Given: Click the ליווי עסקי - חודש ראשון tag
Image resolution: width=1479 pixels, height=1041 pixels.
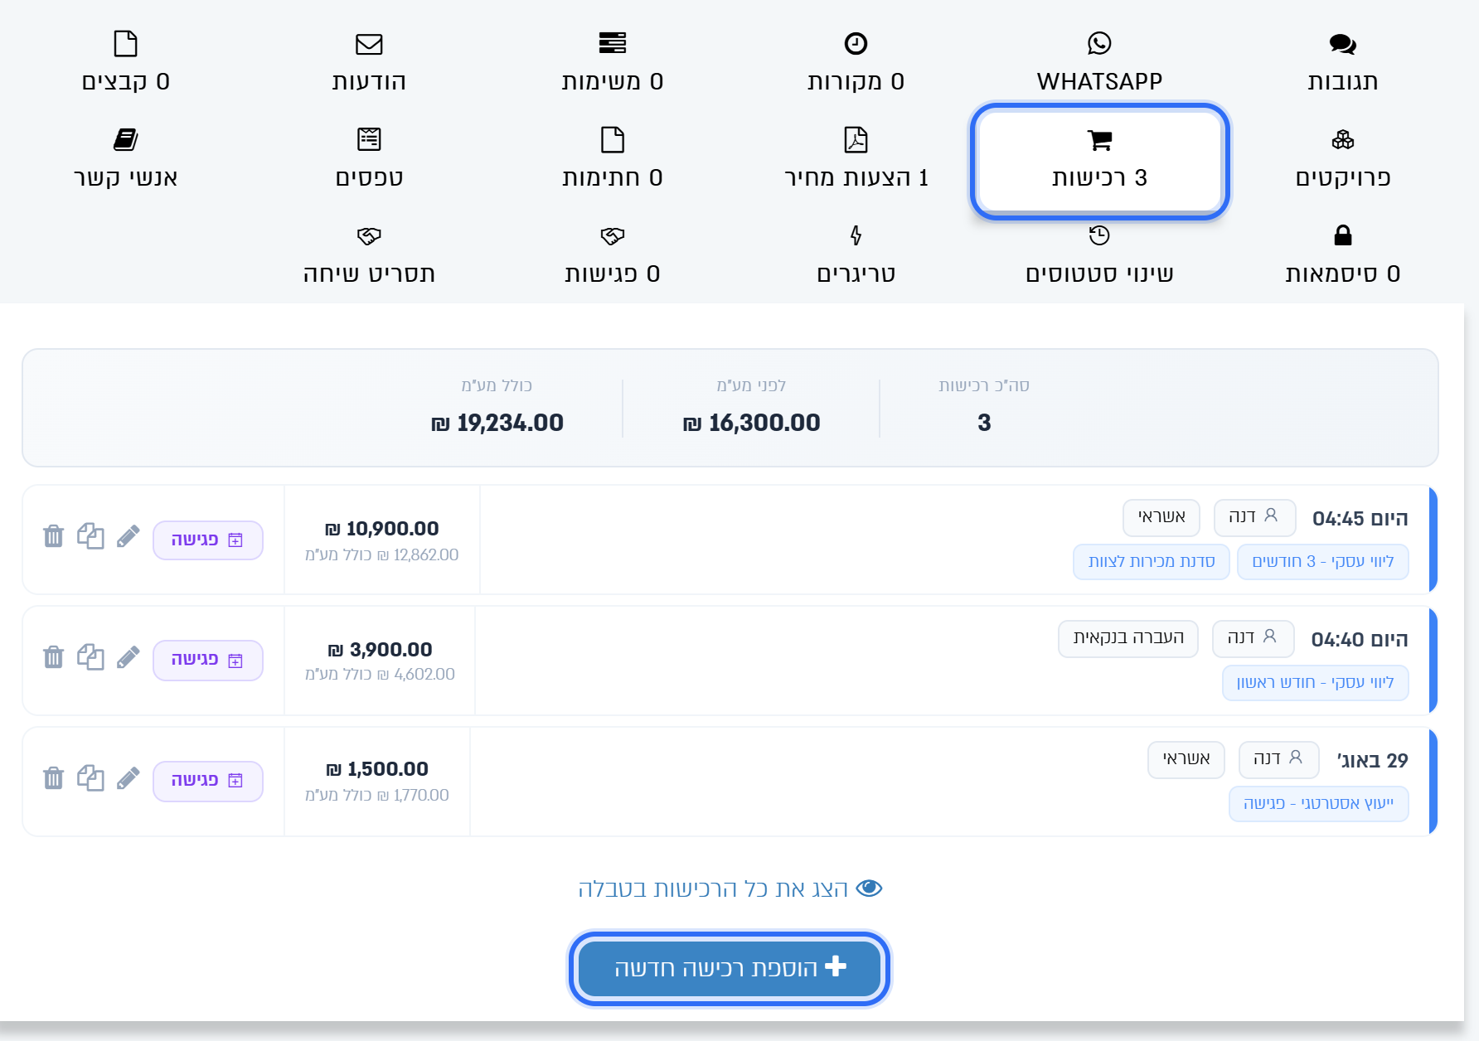Looking at the screenshot, I should point(1316,683).
